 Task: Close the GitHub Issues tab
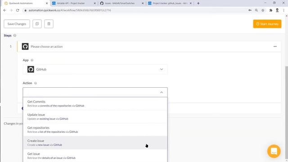pos(143,3)
